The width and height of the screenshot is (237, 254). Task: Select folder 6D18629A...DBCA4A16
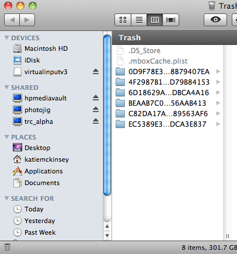pyautogui.click(x=162, y=93)
